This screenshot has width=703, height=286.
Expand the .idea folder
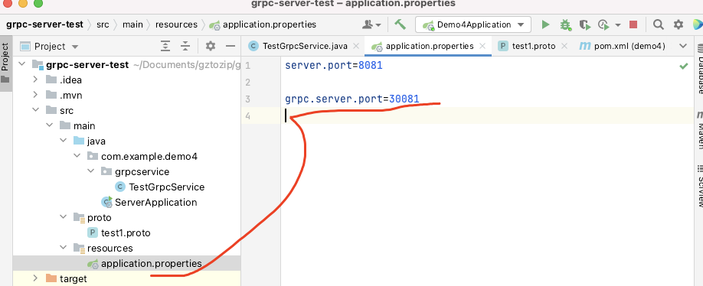(35, 80)
